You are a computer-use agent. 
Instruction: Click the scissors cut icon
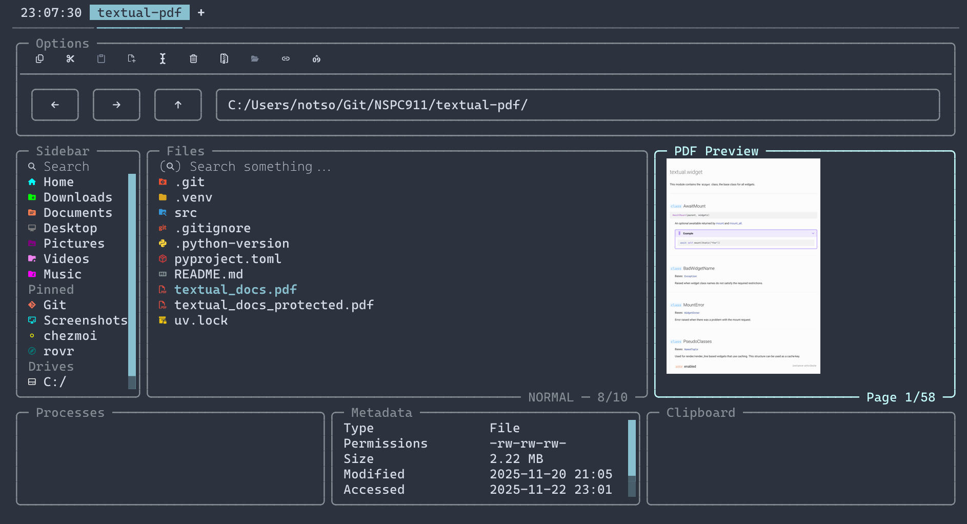[x=70, y=59]
